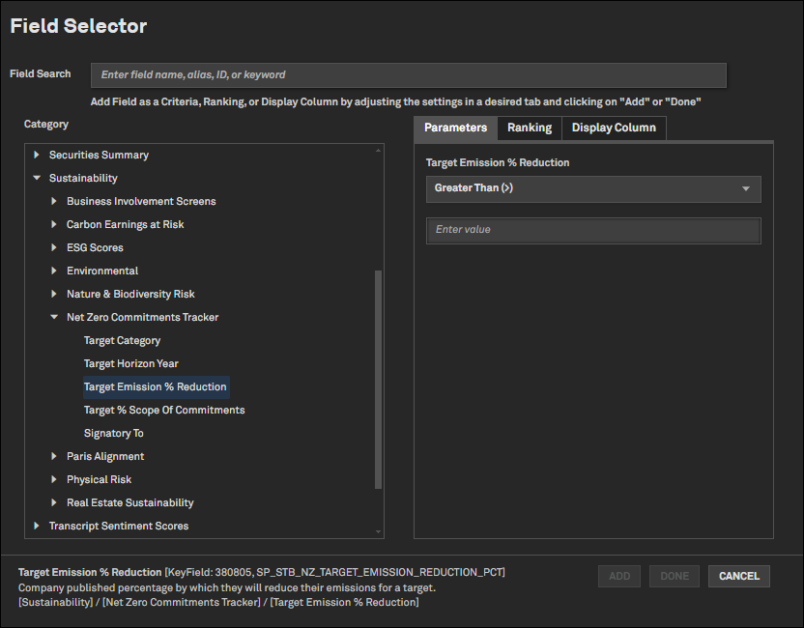Expand the ESG Scores folder

(x=54, y=247)
